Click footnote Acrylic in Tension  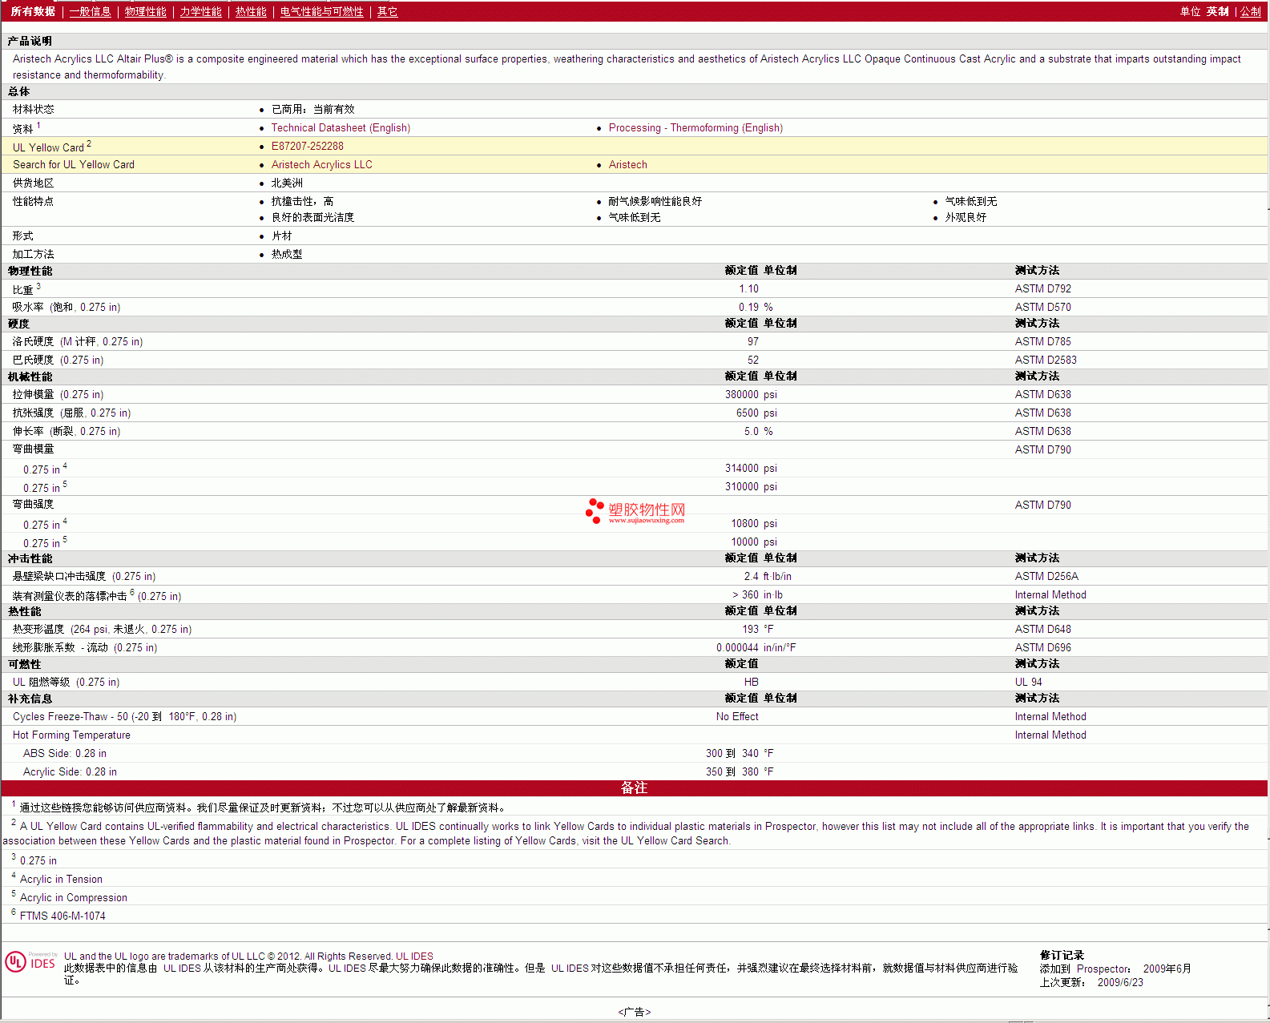click(61, 879)
